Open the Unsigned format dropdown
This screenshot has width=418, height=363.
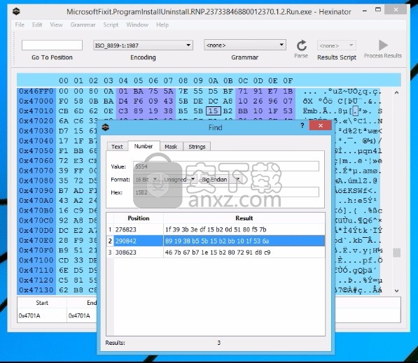(x=179, y=180)
